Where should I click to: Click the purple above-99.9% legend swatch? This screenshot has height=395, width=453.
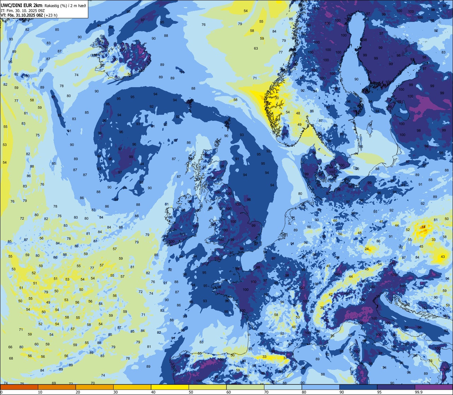434,387
